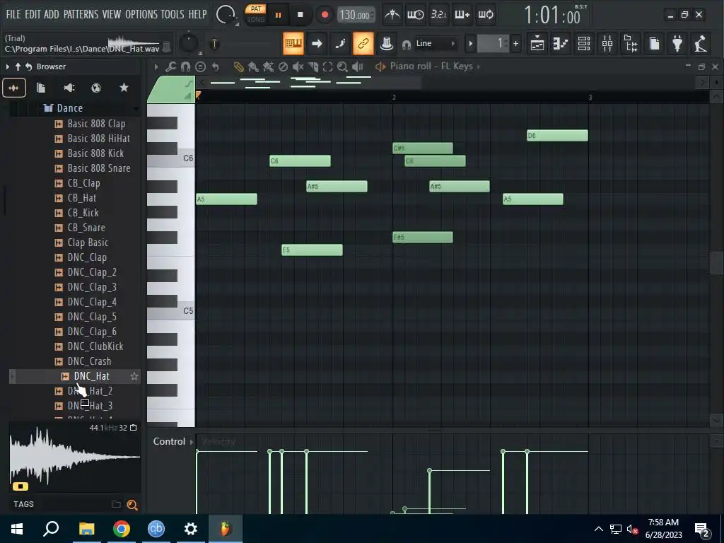Image resolution: width=724 pixels, height=543 pixels.
Task: Add a new pattern with plus button
Action: (x=515, y=44)
